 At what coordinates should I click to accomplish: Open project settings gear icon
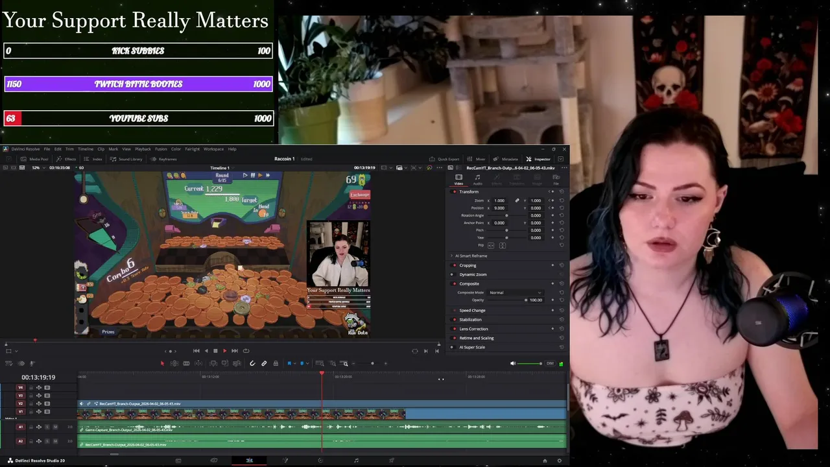click(559, 461)
